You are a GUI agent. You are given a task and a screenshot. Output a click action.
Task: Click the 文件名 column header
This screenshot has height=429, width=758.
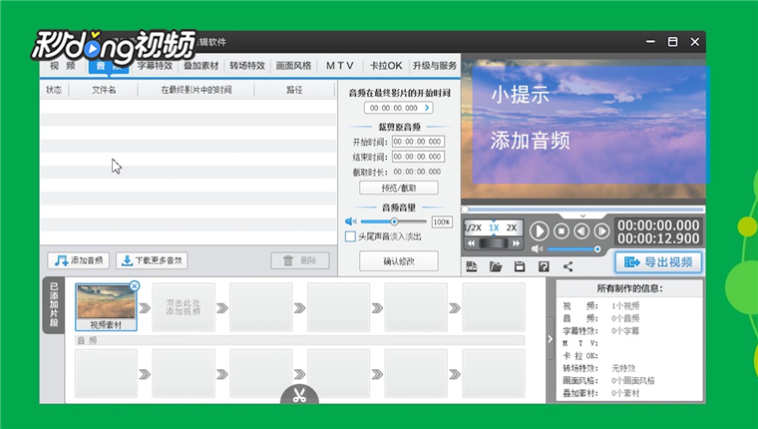point(104,90)
